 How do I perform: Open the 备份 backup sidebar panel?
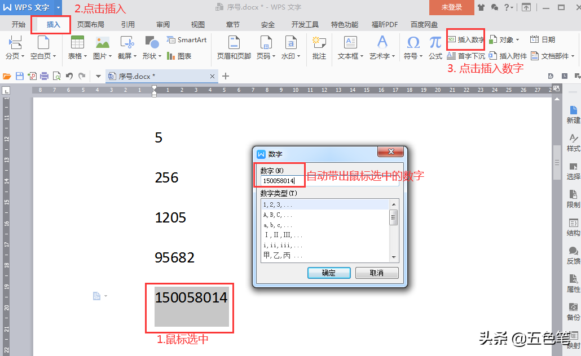[x=573, y=311]
